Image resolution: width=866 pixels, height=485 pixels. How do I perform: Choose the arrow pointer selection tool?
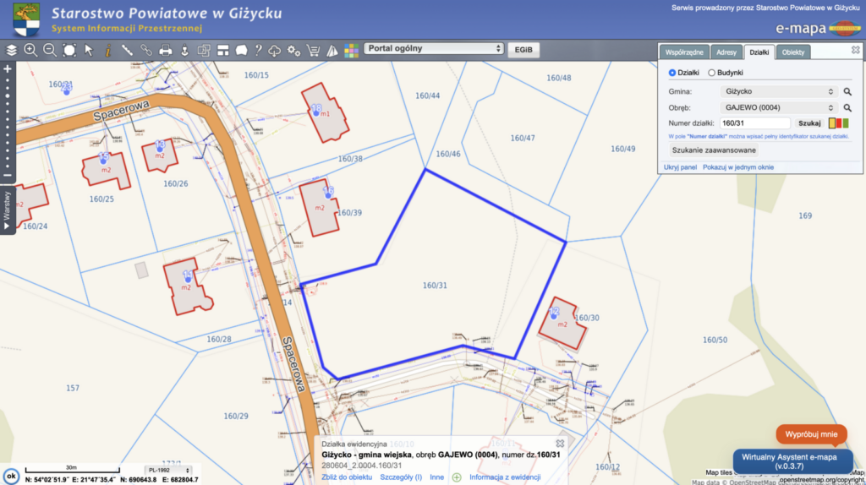pos(88,50)
